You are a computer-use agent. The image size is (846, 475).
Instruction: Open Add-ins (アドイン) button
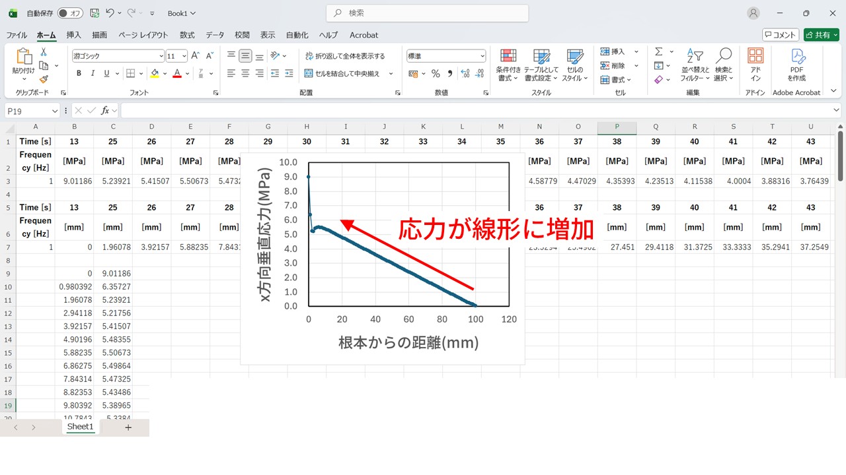[x=755, y=64]
